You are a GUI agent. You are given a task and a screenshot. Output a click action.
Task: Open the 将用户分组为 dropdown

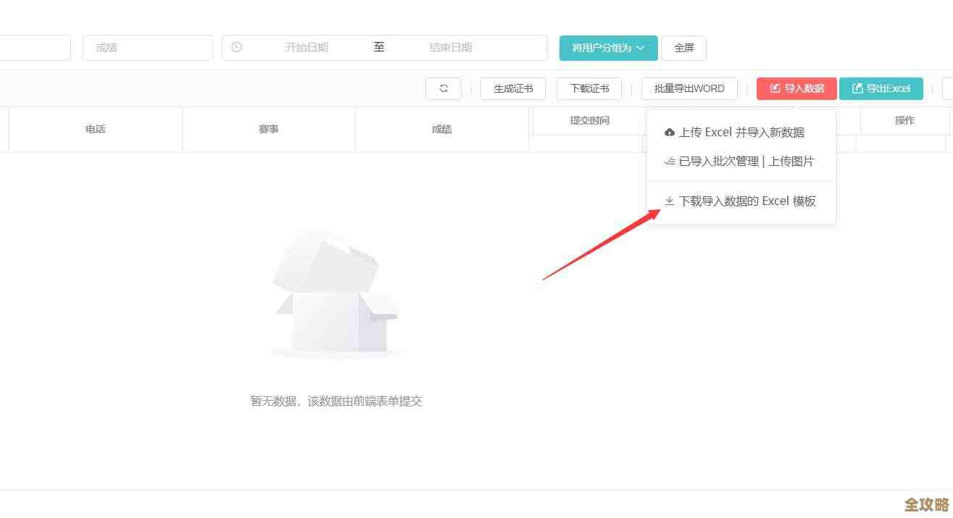click(608, 48)
